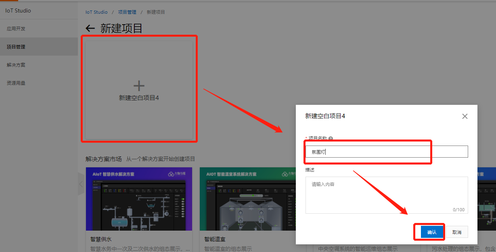Click the 描述 label in the dialog
496x252 pixels.
click(310, 170)
